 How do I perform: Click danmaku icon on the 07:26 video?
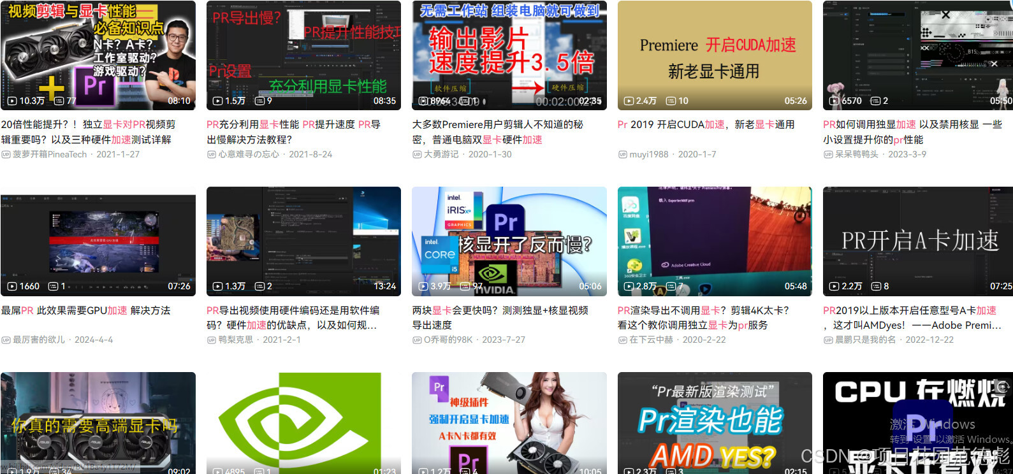pyautogui.click(x=54, y=286)
